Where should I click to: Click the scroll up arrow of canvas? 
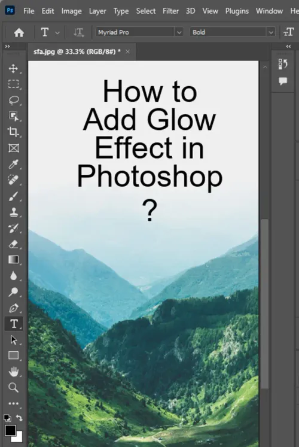click(x=265, y=67)
